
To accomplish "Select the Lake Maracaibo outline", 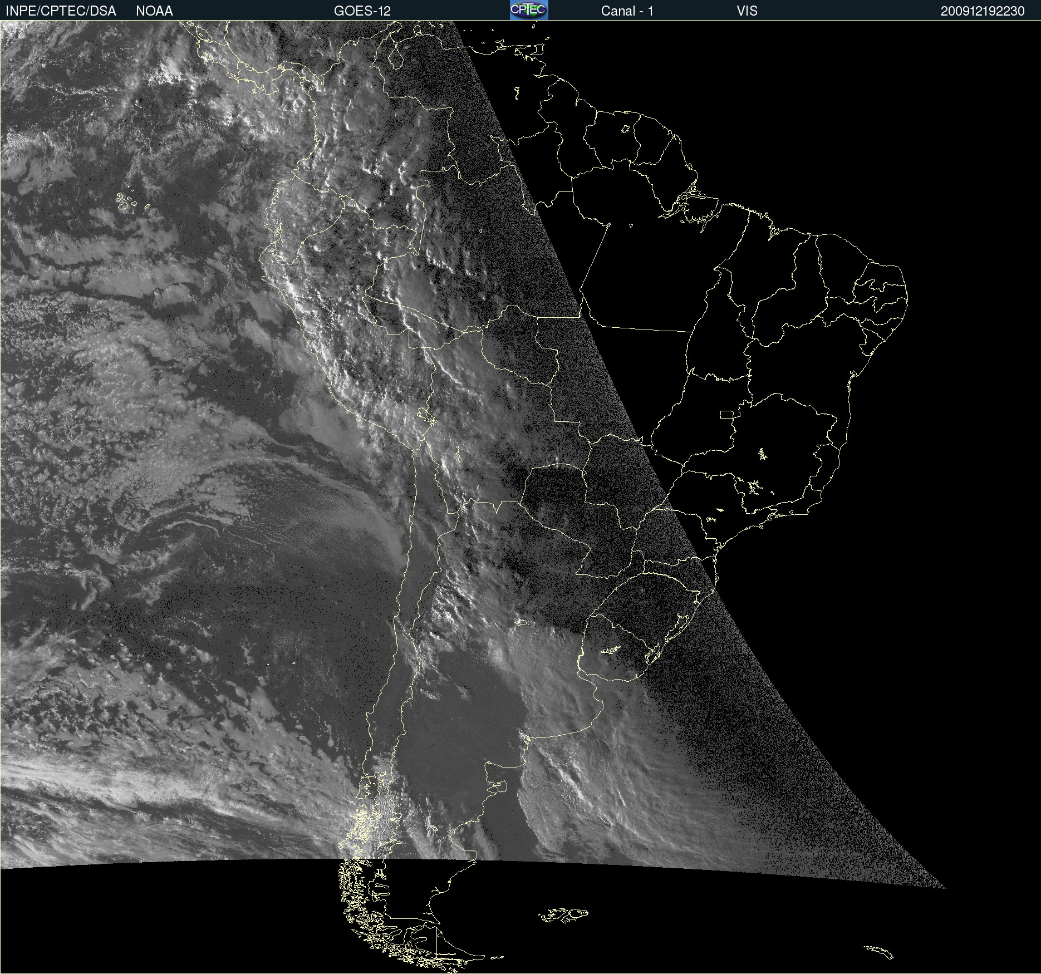I will tap(396, 55).
